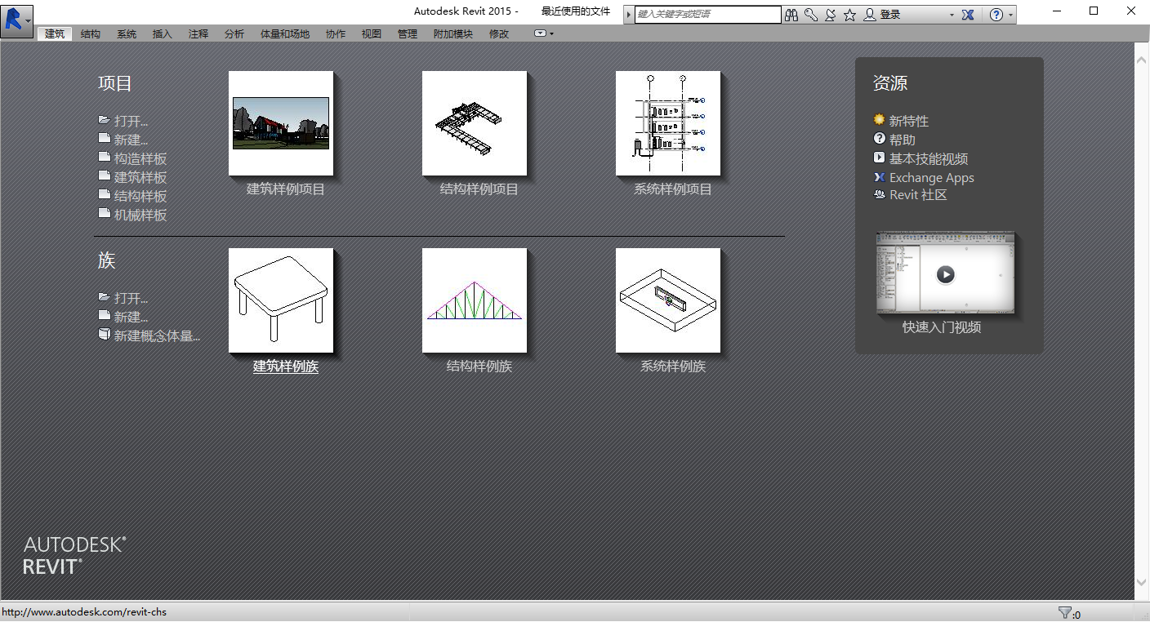Screen dimensions: 1150x622
Task: Click the Favorites star icon
Action: (x=849, y=15)
